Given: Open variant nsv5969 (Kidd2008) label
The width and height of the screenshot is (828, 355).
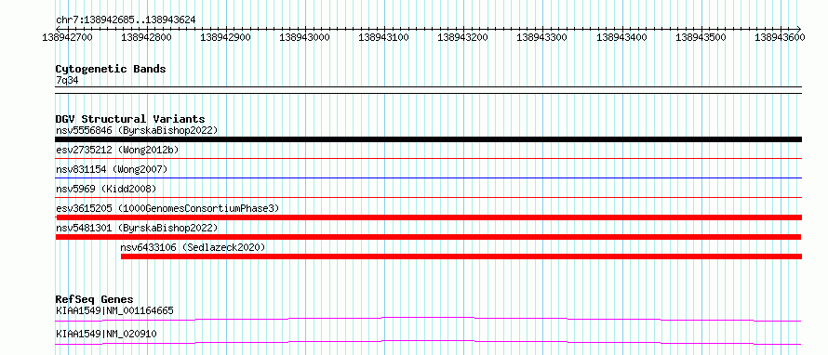Looking at the screenshot, I should click(x=106, y=189).
